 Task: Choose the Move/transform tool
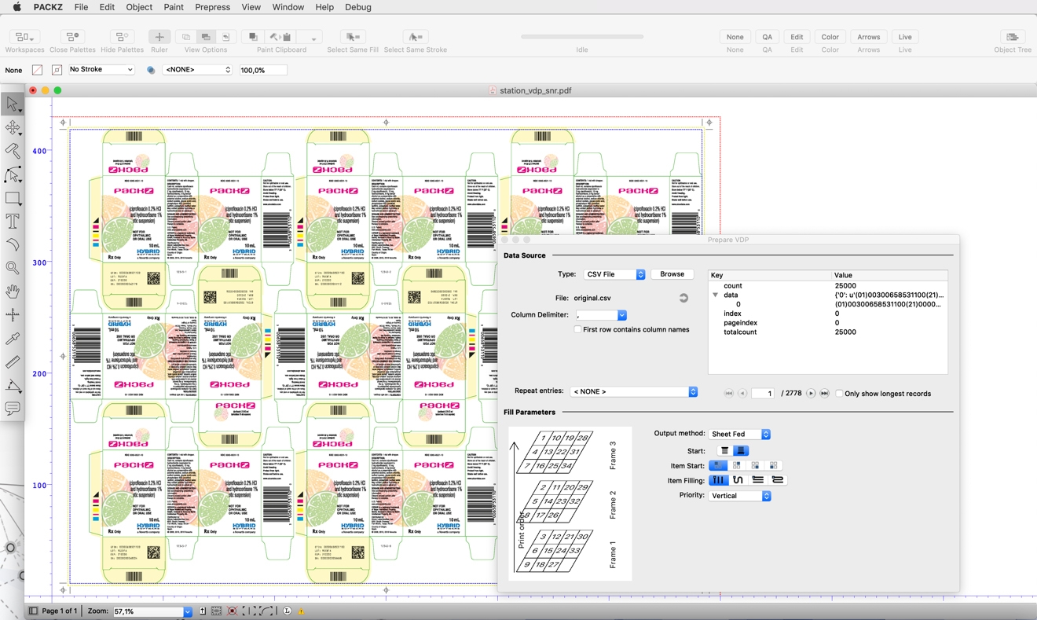pos(13,127)
